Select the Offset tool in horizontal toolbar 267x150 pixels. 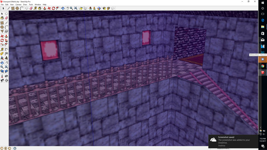pos(58,8)
